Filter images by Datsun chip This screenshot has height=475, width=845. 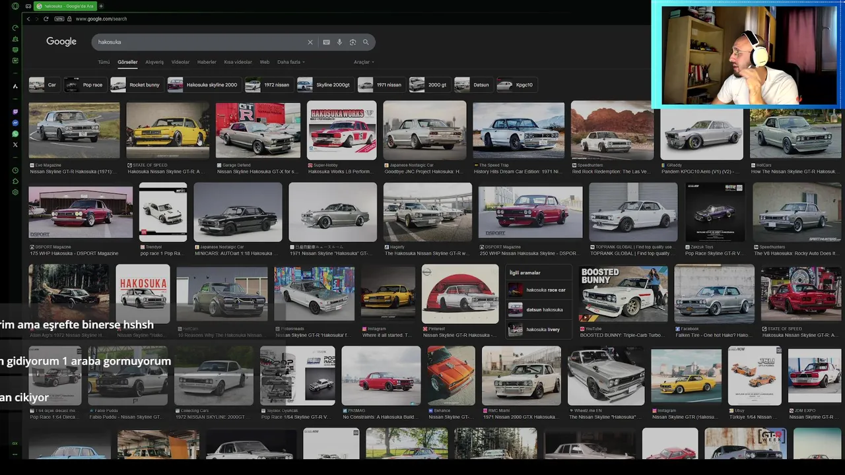(x=473, y=84)
